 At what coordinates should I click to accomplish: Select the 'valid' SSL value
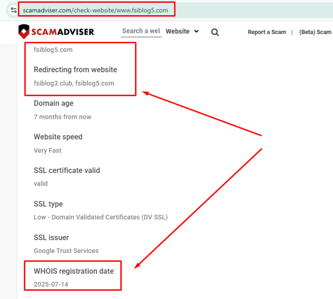click(x=41, y=183)
